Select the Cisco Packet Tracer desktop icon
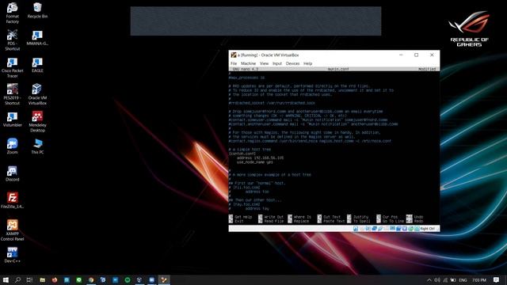 coord(13,67)
